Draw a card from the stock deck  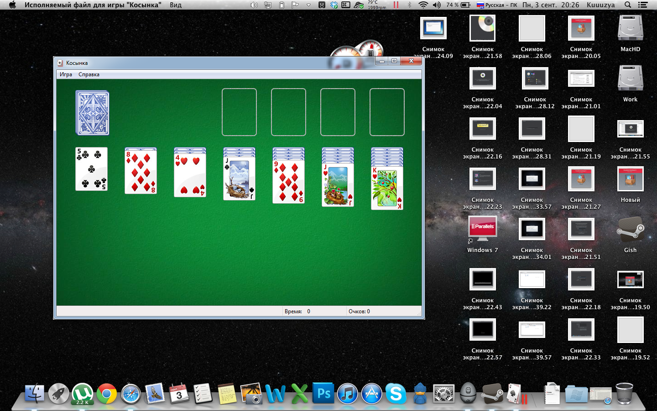click(92, 113)
